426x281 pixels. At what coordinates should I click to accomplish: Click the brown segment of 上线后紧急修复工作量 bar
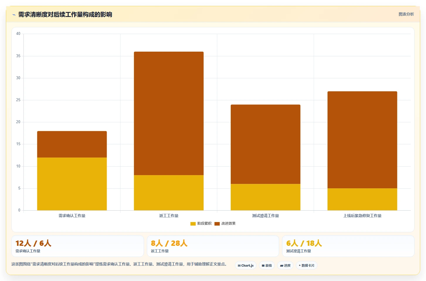tap(362, 140)
